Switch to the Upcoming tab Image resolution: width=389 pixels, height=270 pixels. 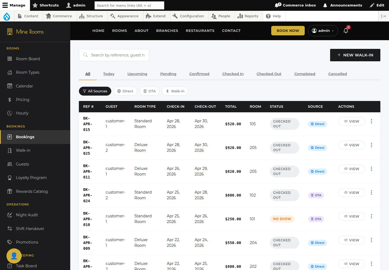137,74
